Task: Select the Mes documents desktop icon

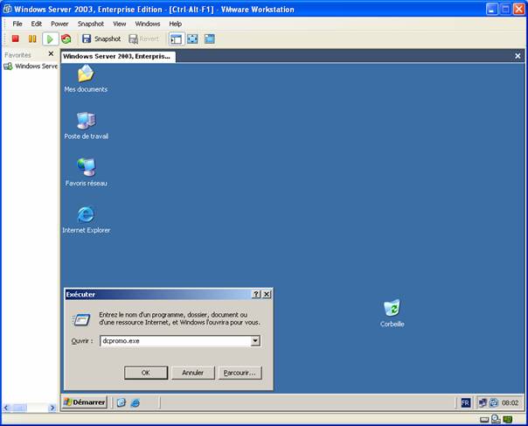Action: pyautogui.click(x=86, y=78)
